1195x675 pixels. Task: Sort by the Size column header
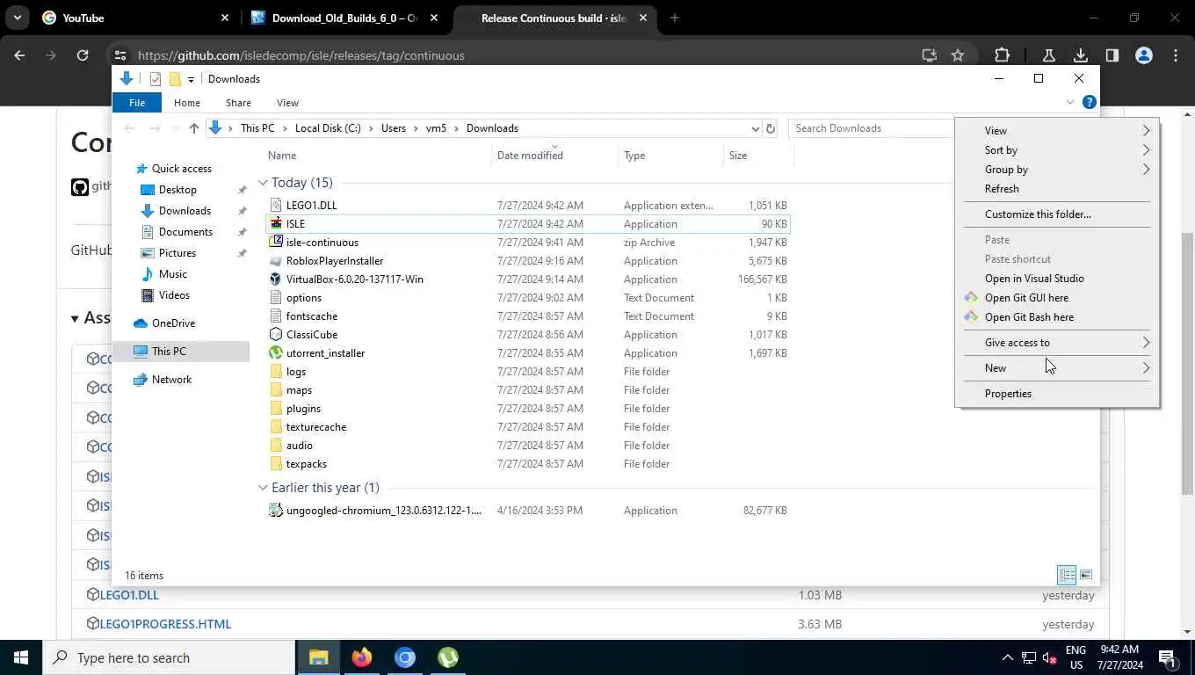point(758,156)
